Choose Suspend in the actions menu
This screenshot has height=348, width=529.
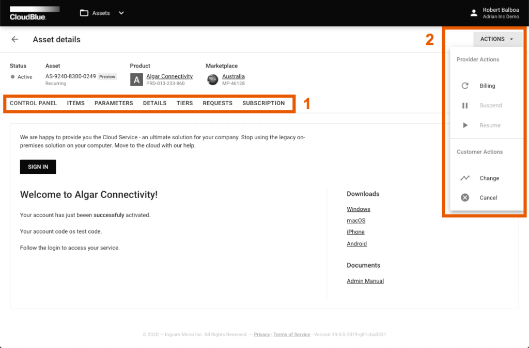pyautogui.click(x=491, y=106)
